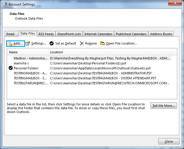Viewport: 184px width, 149px height.
Task: Click the ONMICROSOFT.COM location path
Action: [x=110, y=83]
